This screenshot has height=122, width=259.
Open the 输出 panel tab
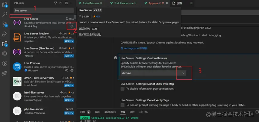pyautogui.click(x=97, y=112)
